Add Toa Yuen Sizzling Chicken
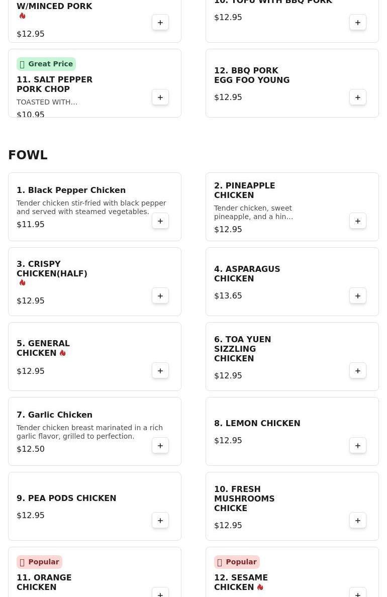This screenshot has height=597, width=387. [x=358, y=371]
